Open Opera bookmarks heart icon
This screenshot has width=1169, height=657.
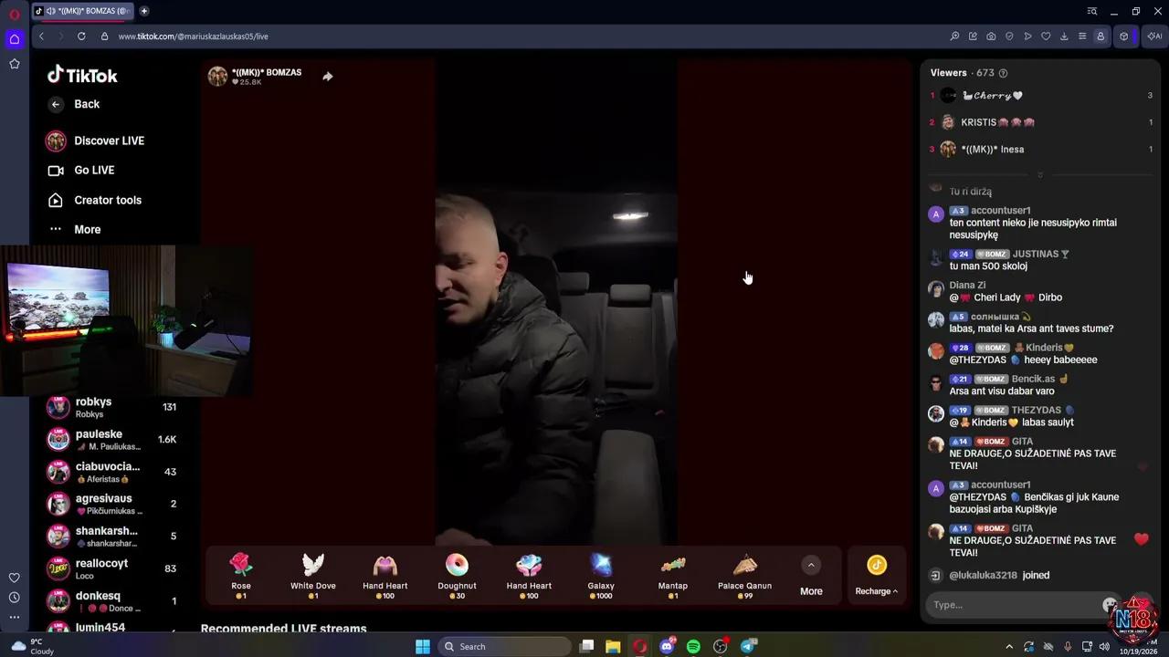pyautogui.click(x=1046, y=36)
